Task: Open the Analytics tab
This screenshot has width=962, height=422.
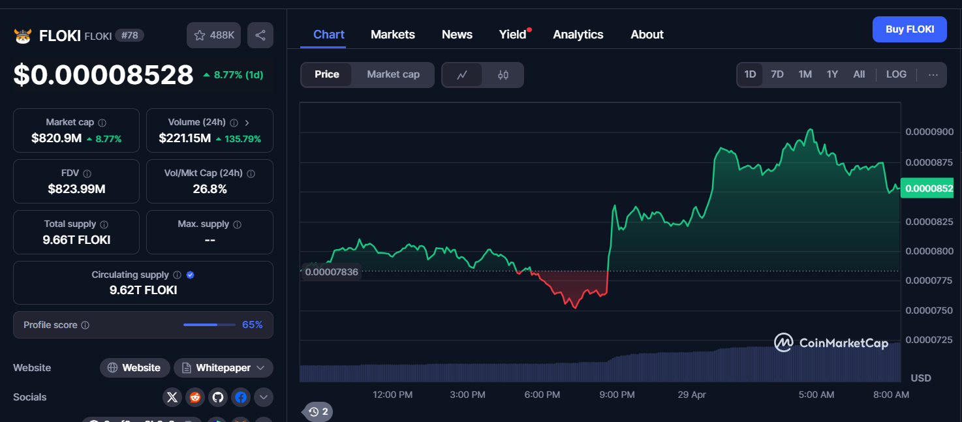Action: pos(578,35)
